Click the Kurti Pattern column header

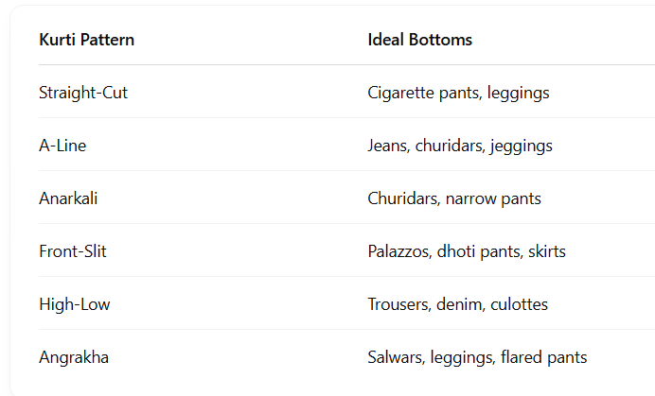[x=86, y=40]
